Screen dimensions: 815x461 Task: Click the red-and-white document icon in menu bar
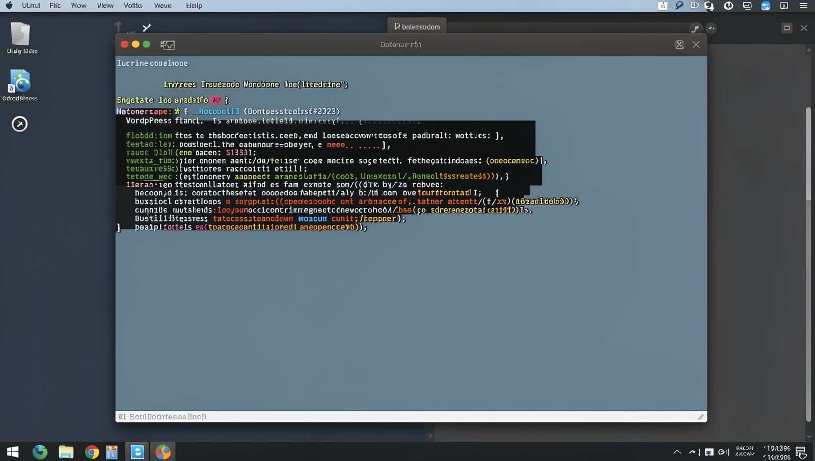[663, 6]
